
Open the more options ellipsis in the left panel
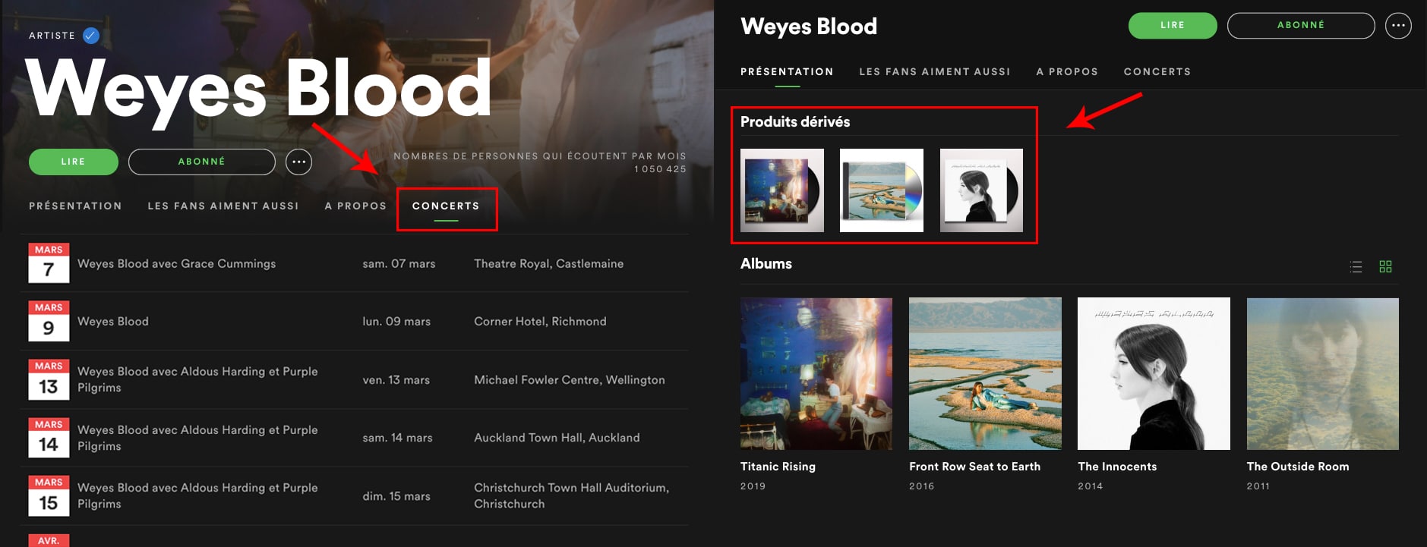(x=298, y=162)
